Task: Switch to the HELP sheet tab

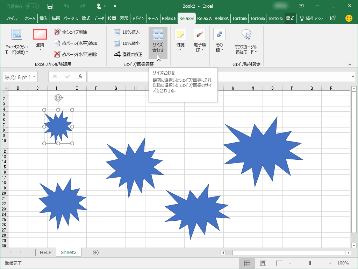Action: click(x=46, y=252)
